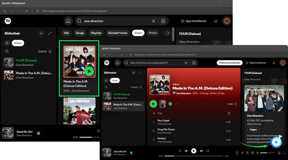Select Alle filter tab in back window

point(66,33)
